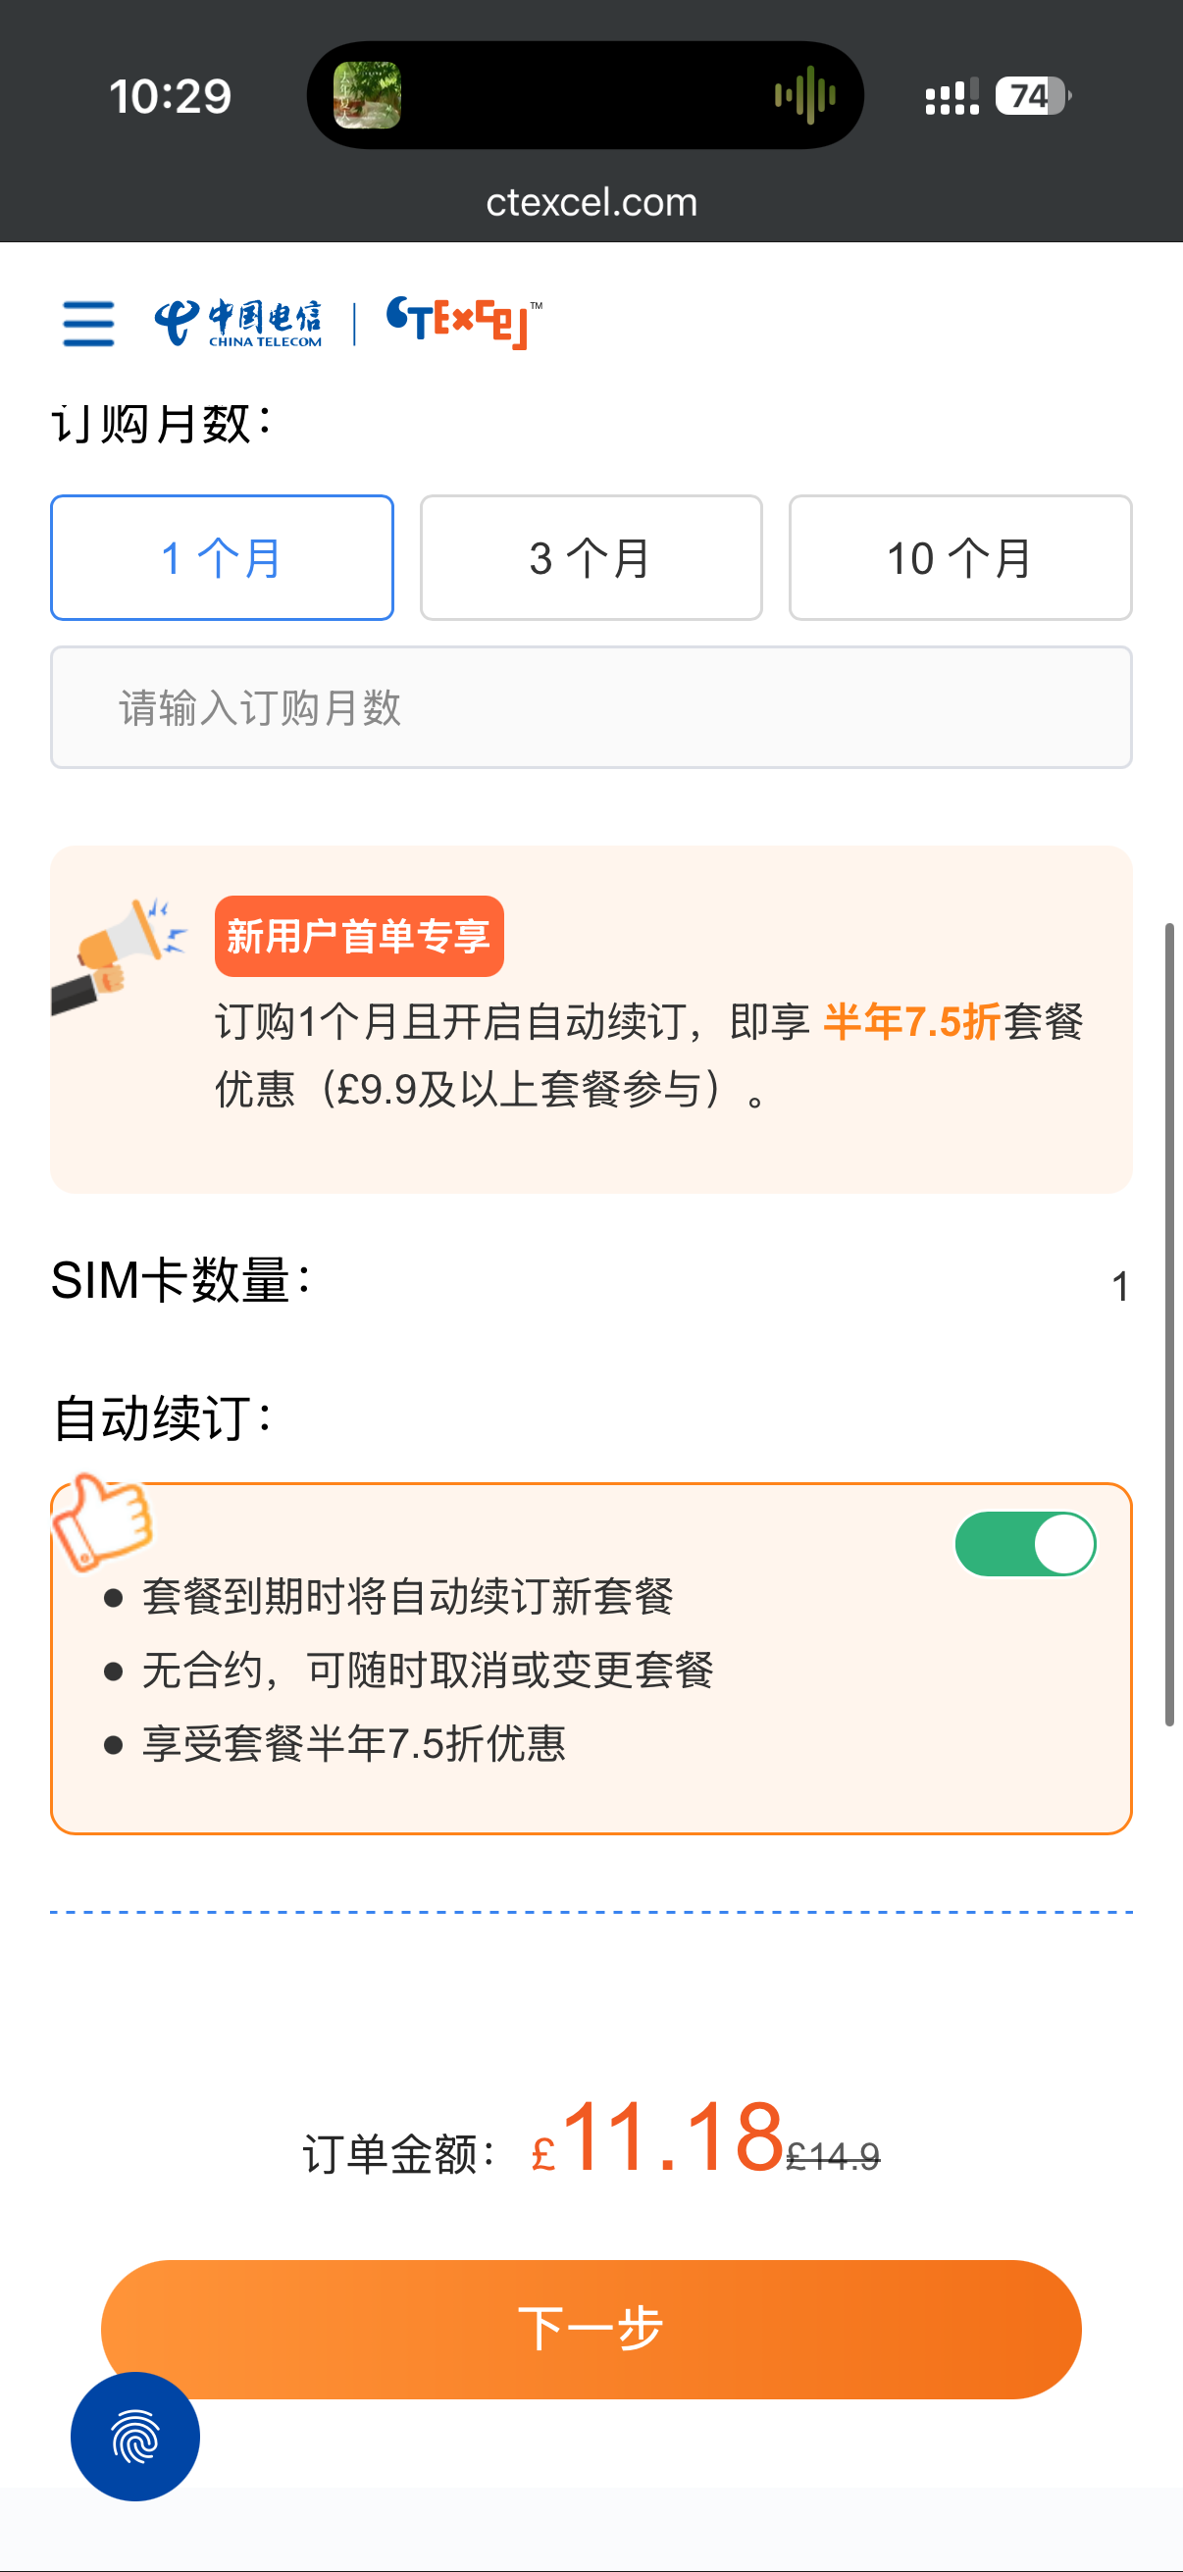
Task: Select the 3 个月 subscription option
Action: click(x=591, y=558)
